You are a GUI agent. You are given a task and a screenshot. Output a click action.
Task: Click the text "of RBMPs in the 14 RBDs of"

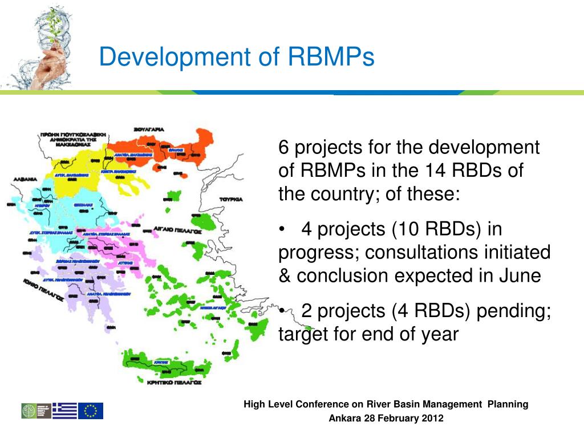click(401, 171)
